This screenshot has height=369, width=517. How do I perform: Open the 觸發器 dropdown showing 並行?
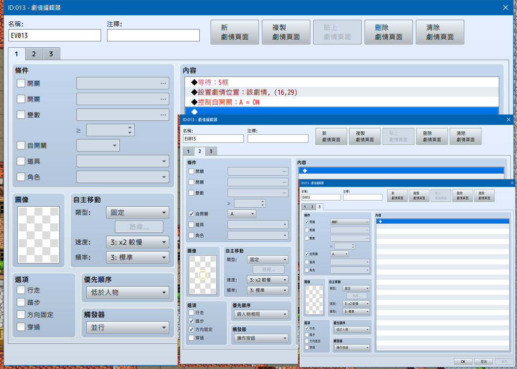(128, 328)
